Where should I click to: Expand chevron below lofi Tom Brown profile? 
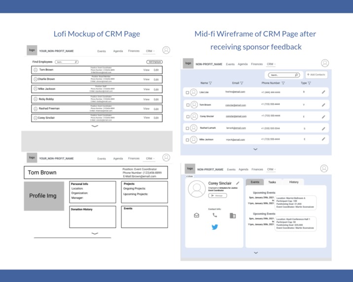coord(95,233)
